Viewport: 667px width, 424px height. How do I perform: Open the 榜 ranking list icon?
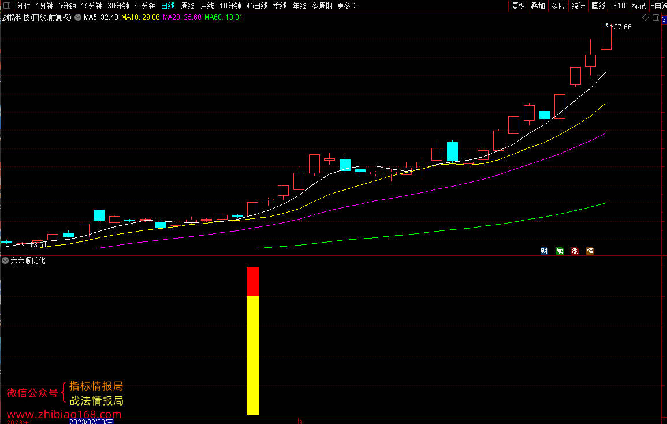click(x=590, y=251)
